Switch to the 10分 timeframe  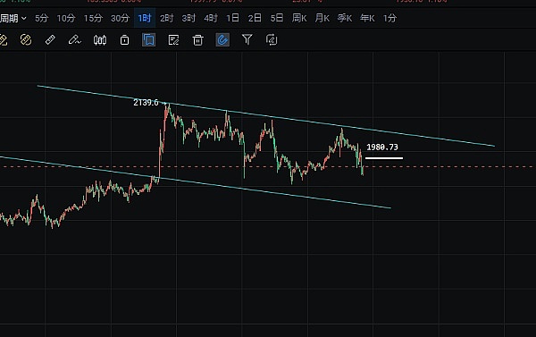(65, 18)
